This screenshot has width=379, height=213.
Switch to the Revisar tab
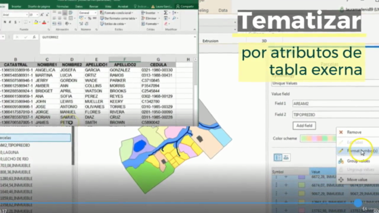coord(94,7)
